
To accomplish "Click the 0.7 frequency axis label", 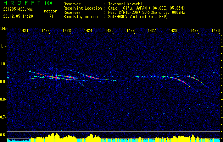I will pos(3,117).
